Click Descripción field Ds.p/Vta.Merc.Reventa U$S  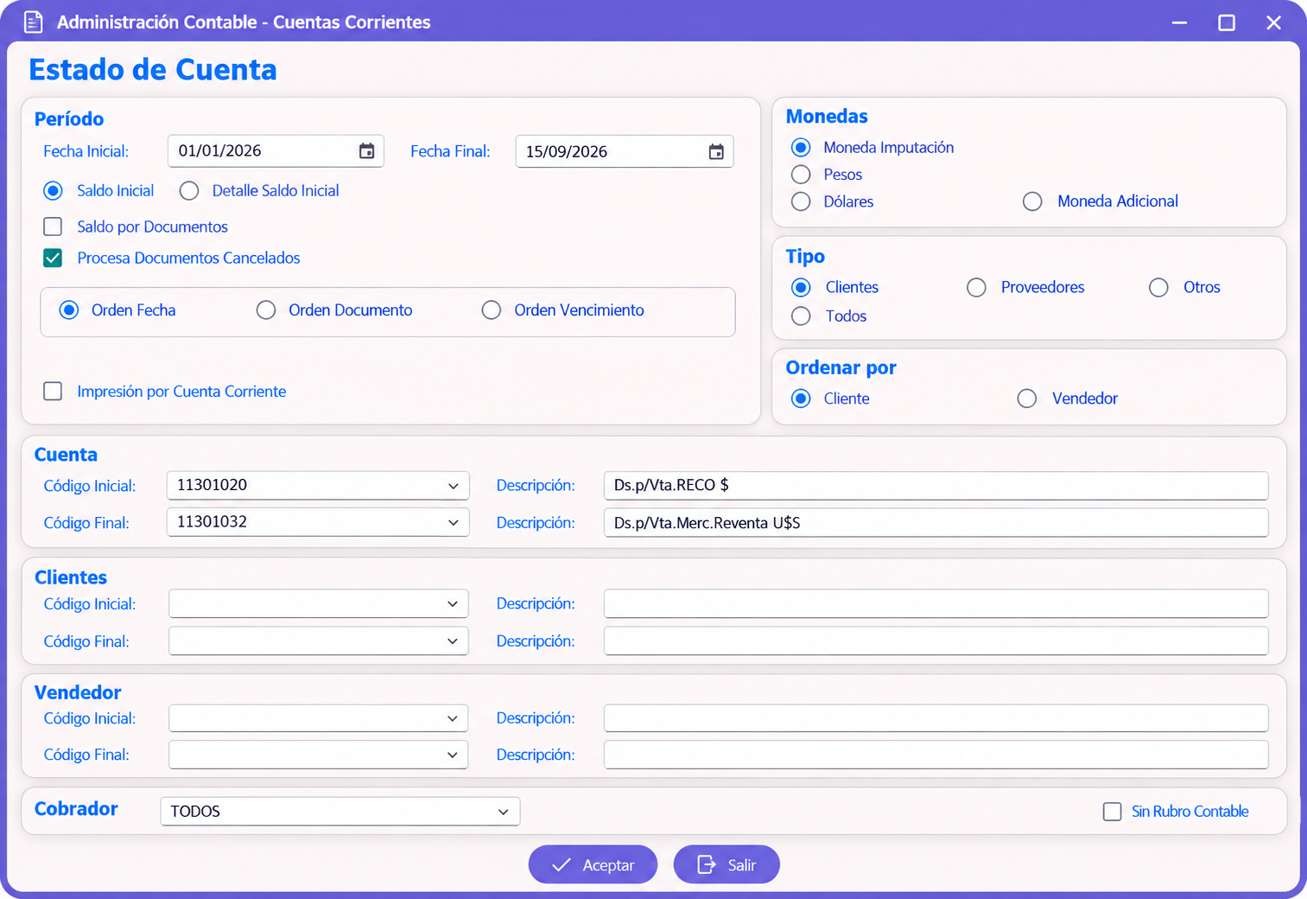(x=936, y=523)
